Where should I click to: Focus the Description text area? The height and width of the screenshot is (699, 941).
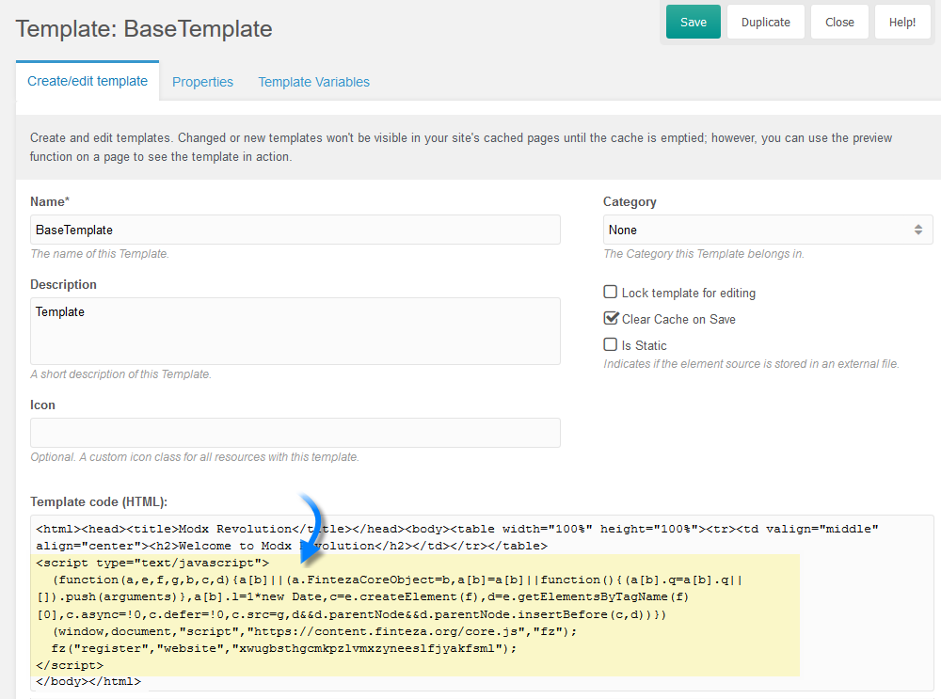point(295,330)
